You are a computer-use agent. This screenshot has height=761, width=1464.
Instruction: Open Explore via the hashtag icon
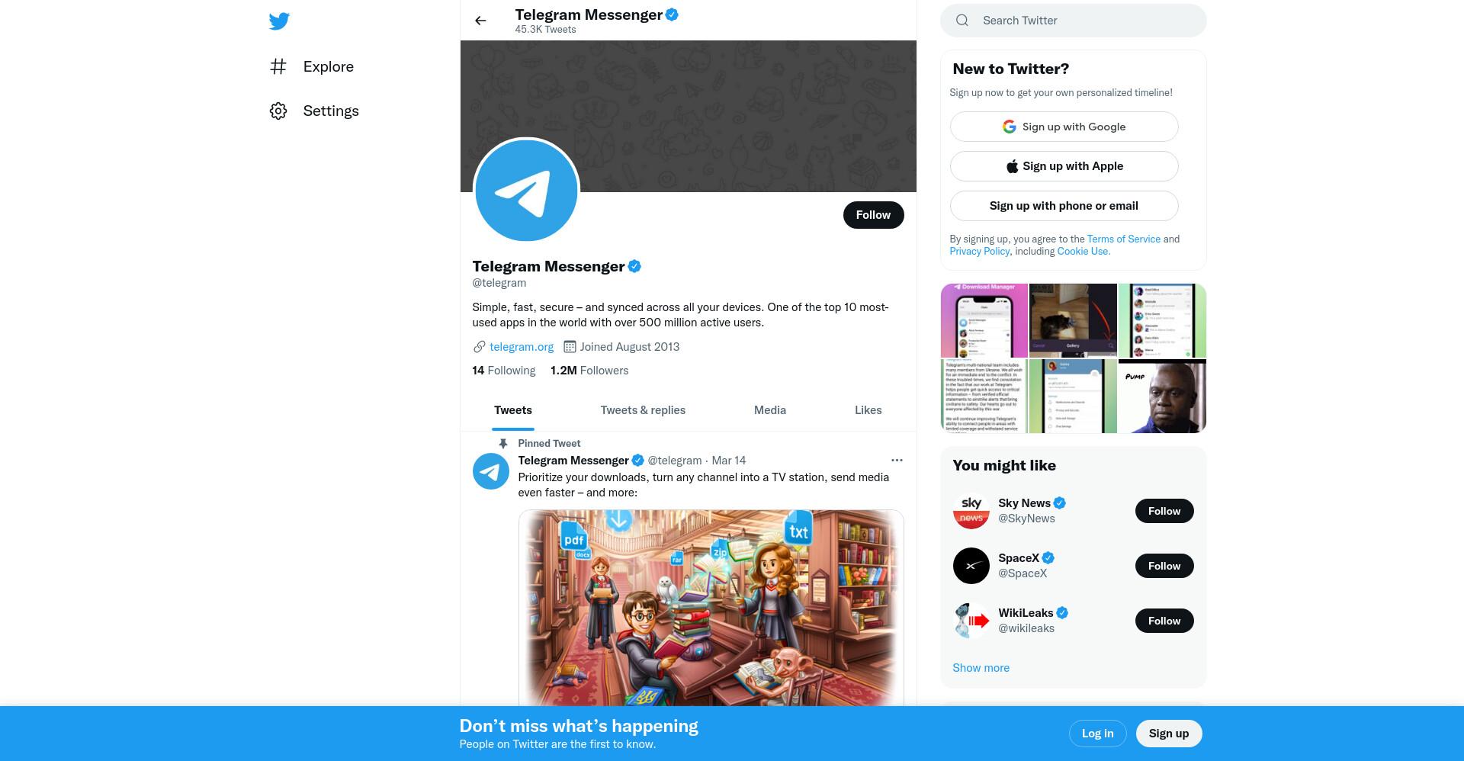pyautogui.click(x=278, y=66)
